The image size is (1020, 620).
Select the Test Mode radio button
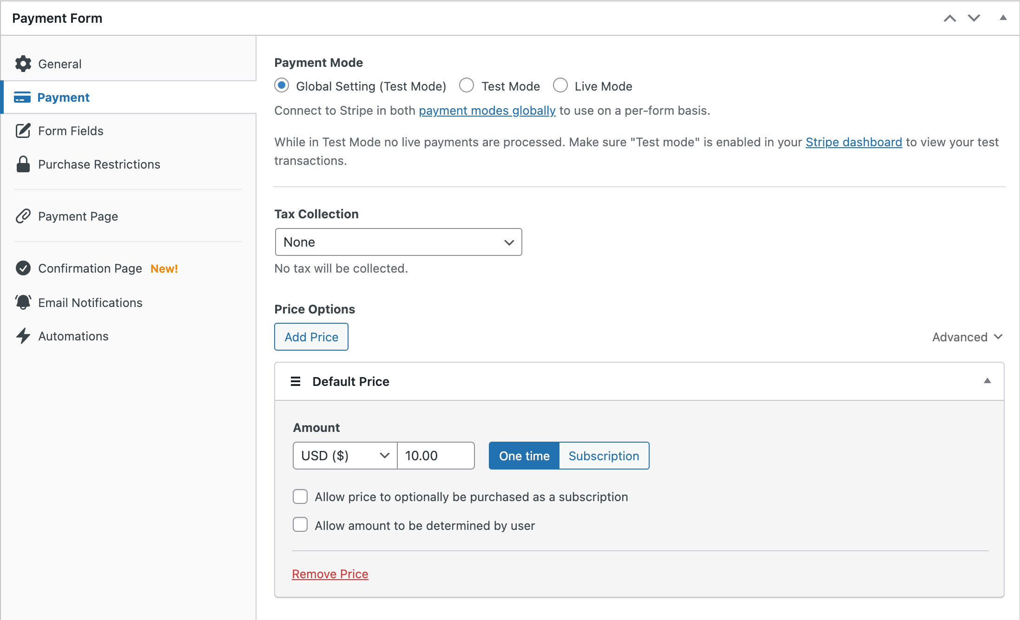coord(467,86)
